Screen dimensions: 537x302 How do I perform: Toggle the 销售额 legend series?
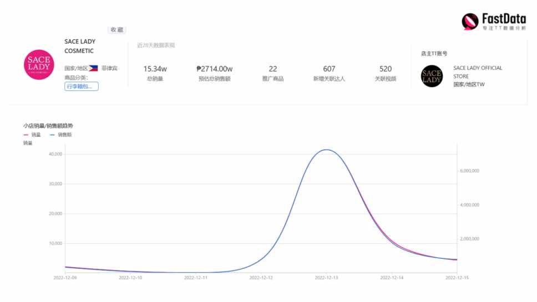(x=61, y=135)
